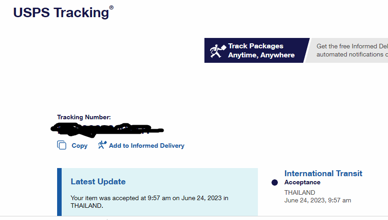Copy the tracking number via Copy text

click(79, 145)
